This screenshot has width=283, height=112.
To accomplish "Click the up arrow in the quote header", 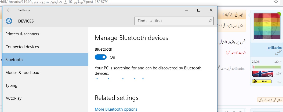I will click(x=223, y=15).
